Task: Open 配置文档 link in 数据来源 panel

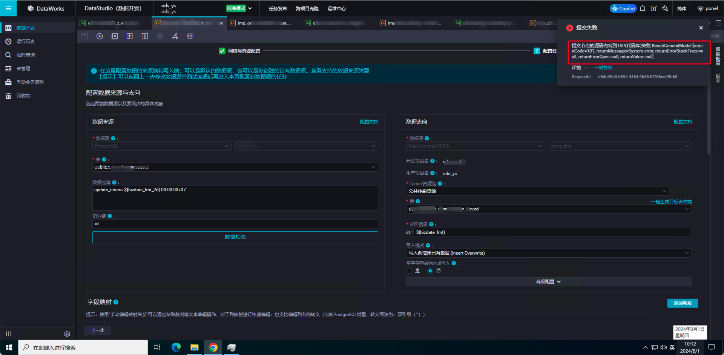Action: 369,122
